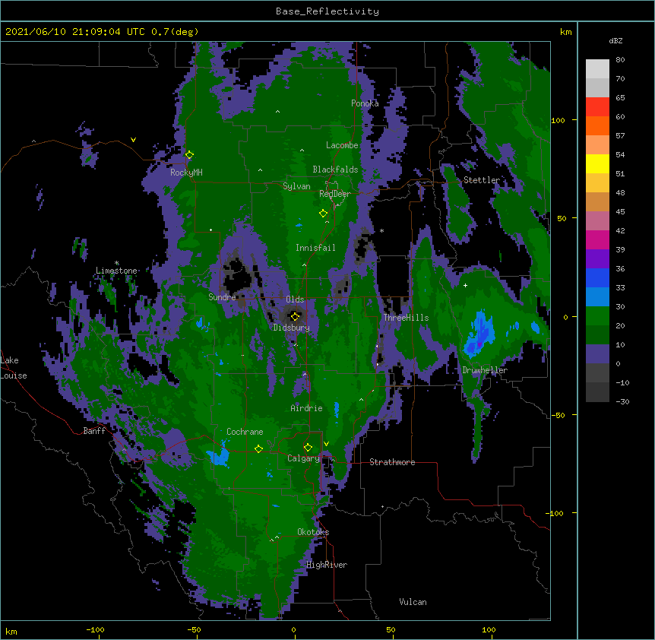Click the Strathmore label
This screenshot has width=655, height=640.
pos(392,462)
